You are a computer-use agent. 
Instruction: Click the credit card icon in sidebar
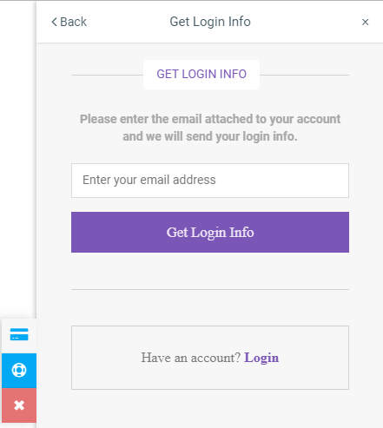pos(19,334)
